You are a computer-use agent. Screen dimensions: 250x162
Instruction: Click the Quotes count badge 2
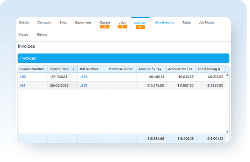click(x=105, y=27)
